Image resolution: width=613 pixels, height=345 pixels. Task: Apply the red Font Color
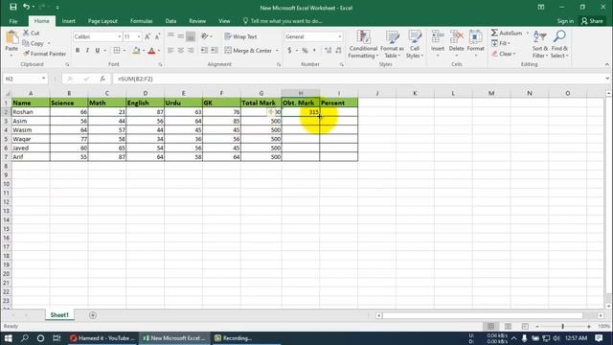point(151,51)
